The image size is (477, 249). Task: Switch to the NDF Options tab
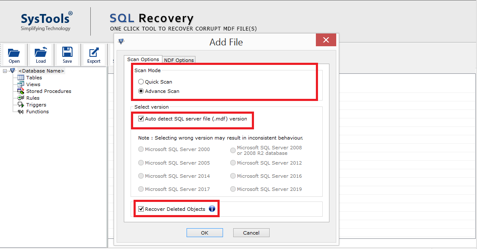[x=179, y=60]
